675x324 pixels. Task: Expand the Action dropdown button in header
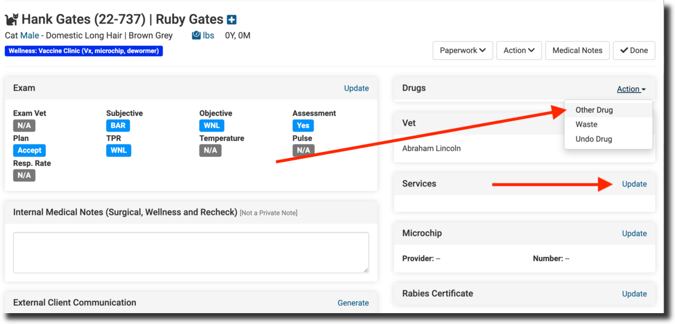tap(518, 51)
